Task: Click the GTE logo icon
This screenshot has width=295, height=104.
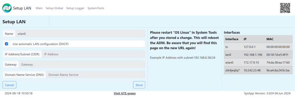Action: coord(7,8)
